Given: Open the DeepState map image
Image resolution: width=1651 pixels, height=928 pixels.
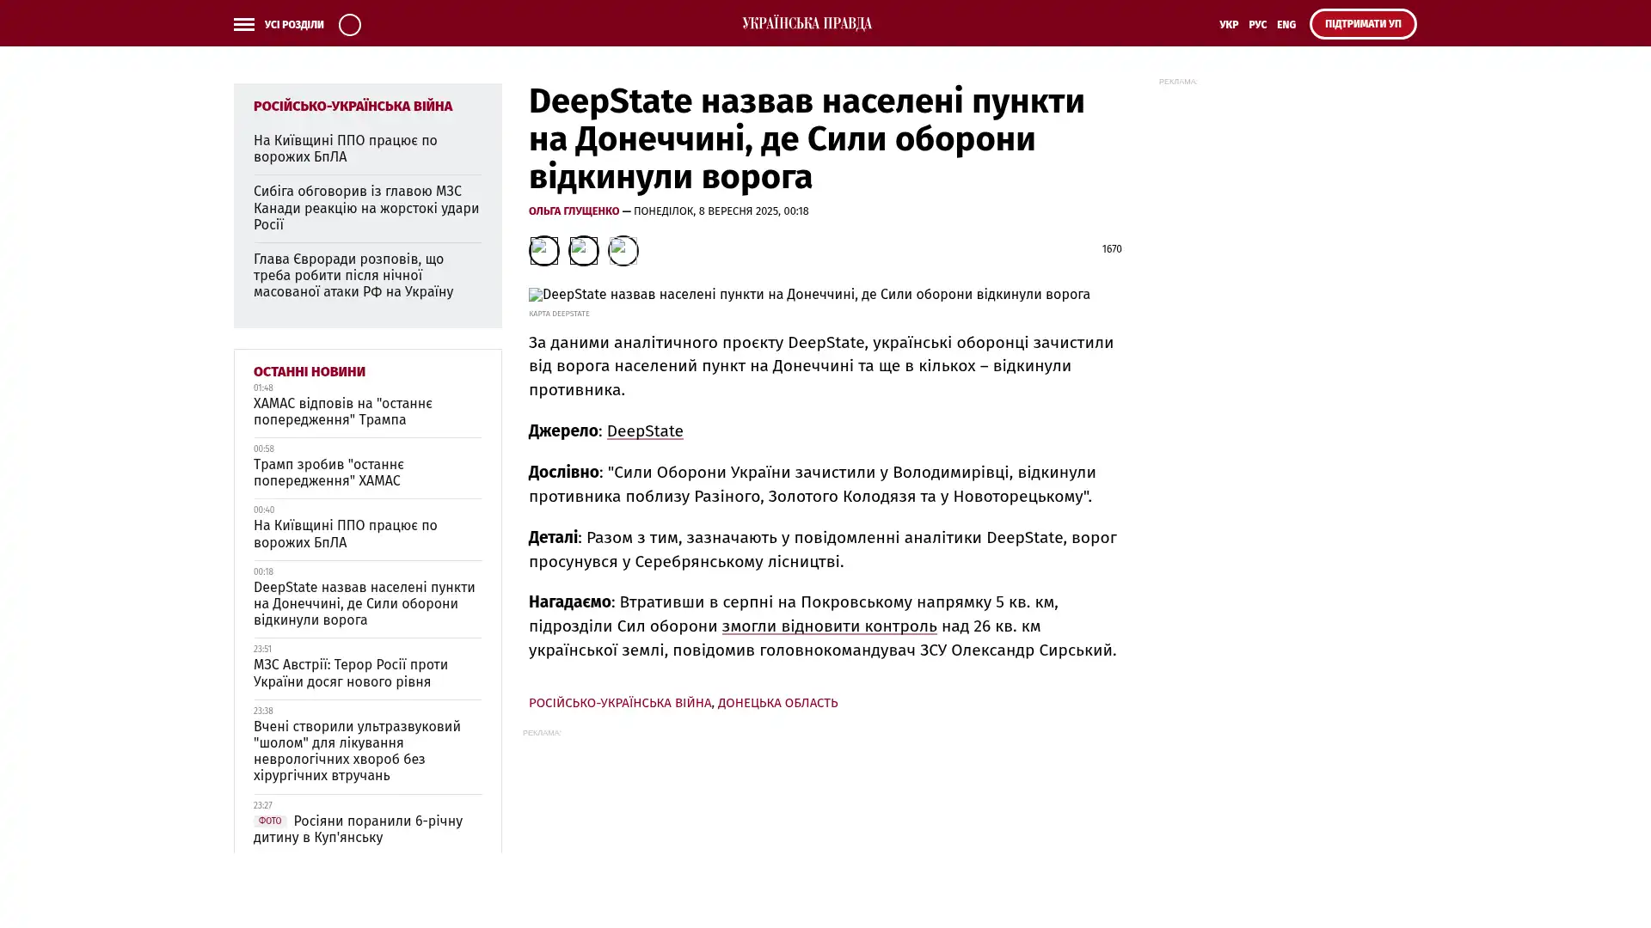Looking at the screenshot, I should 808,295.
